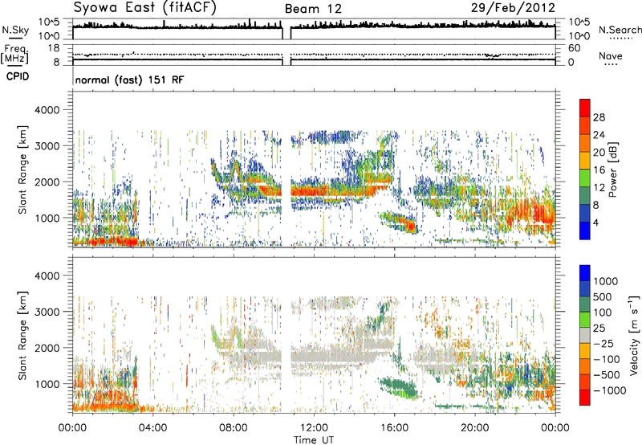Click the '00:00' tick at axis end

(x=555, y=428)
